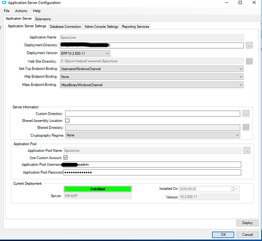Expand the Deployment Version dropdown

click(x=85, y=54)
